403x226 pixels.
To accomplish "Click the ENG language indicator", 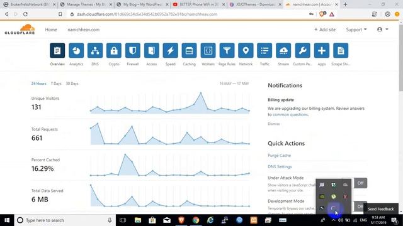I will point(363,220).
